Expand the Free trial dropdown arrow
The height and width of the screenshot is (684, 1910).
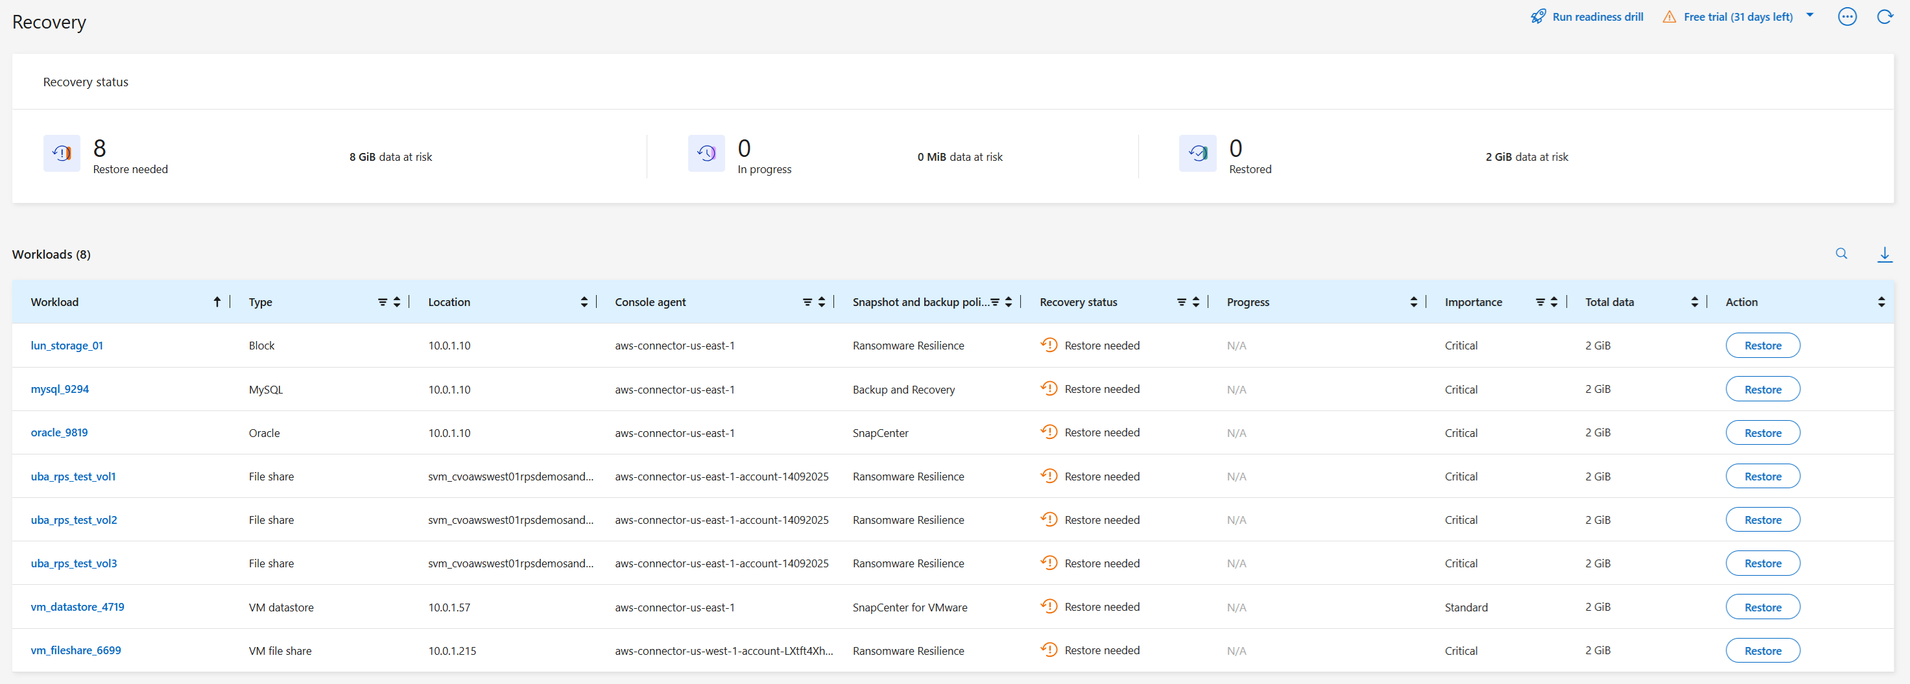click(x=1810, y=16)
